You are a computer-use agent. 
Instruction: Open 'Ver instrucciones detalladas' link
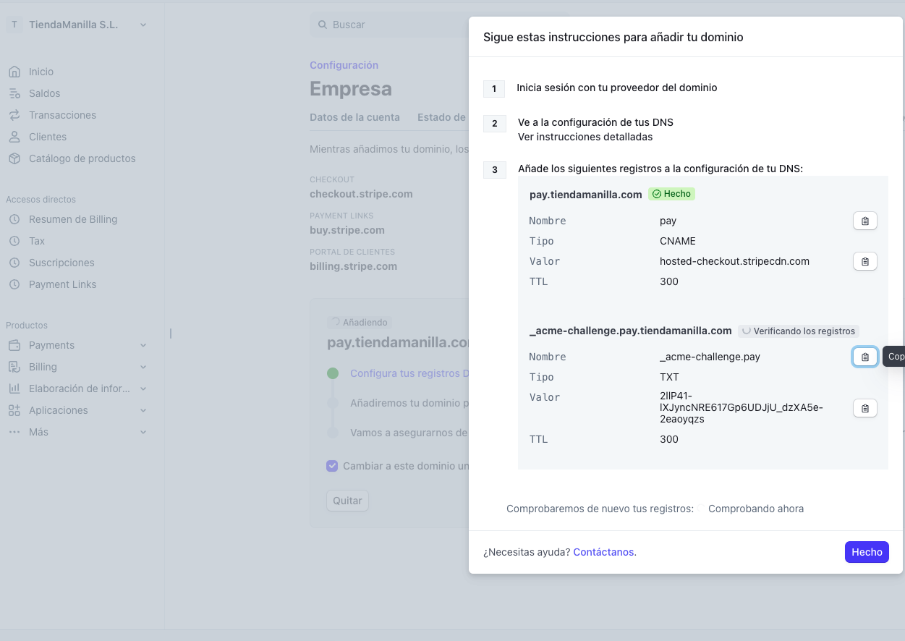pos(585,137)
